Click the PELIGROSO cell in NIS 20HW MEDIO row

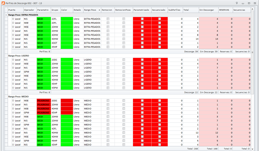43,104
